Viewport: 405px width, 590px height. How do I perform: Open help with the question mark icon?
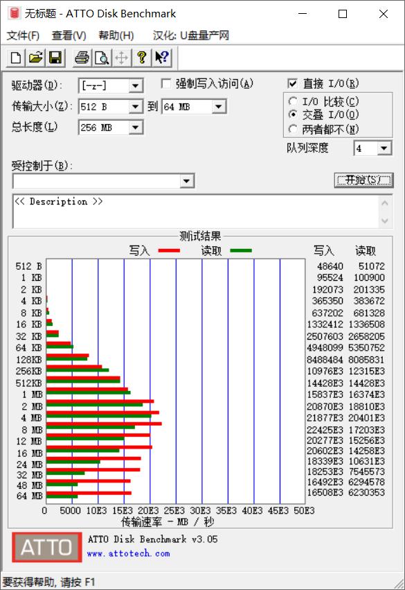point(142,58)
